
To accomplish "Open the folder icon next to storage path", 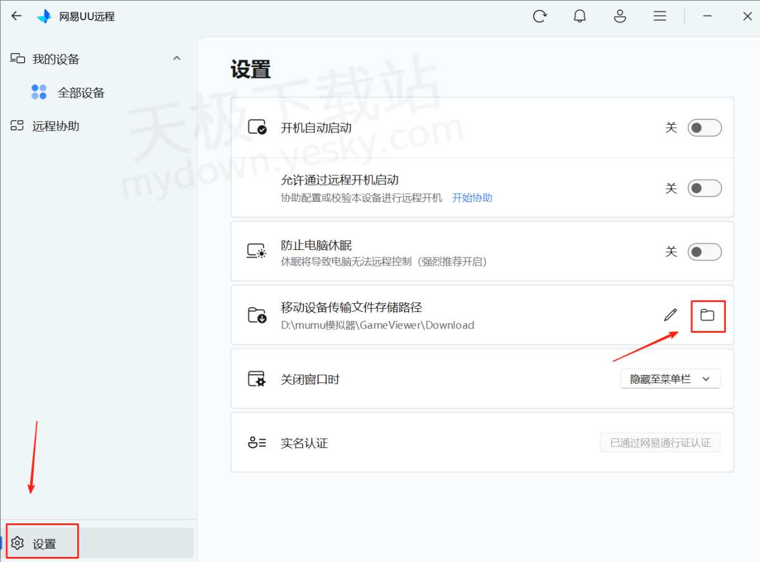I will pos(707,315).
